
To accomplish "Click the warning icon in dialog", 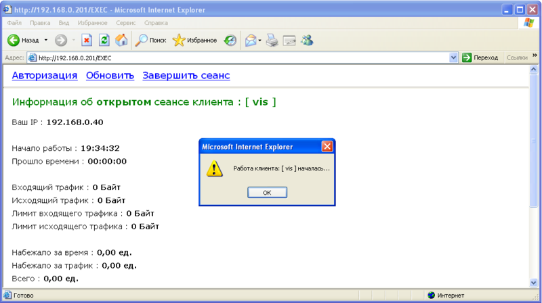I will [214, 169].
